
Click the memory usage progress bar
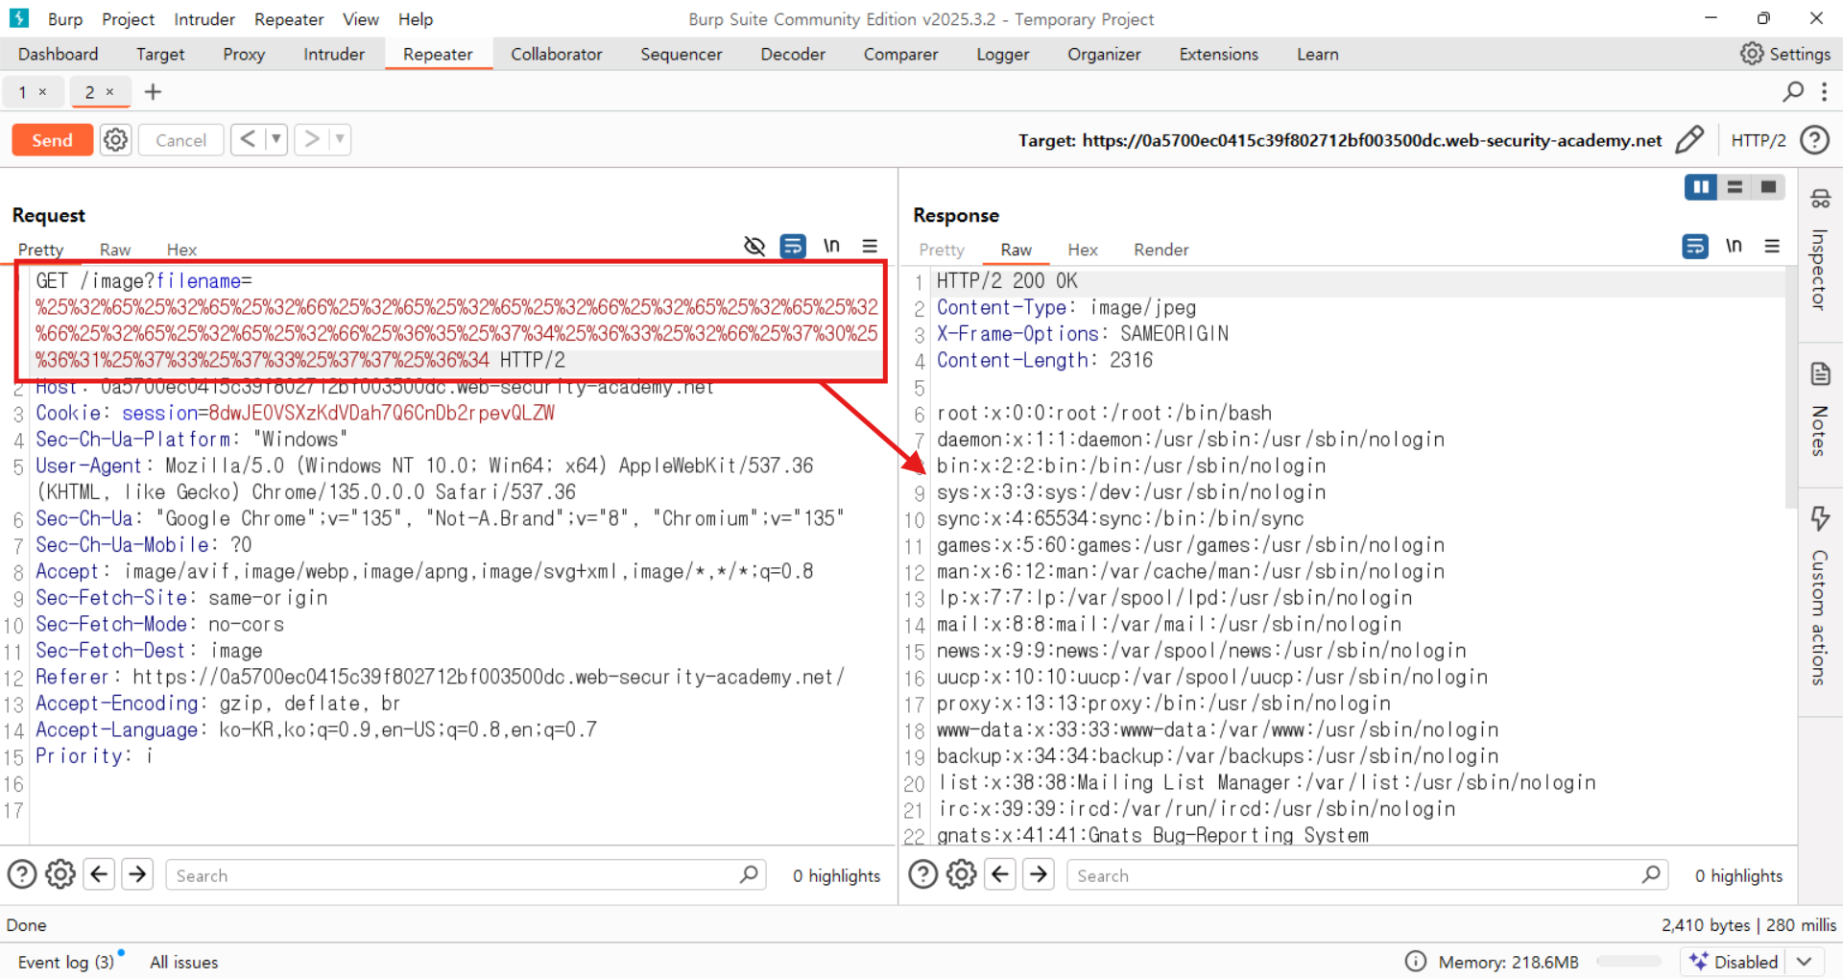1628,962
